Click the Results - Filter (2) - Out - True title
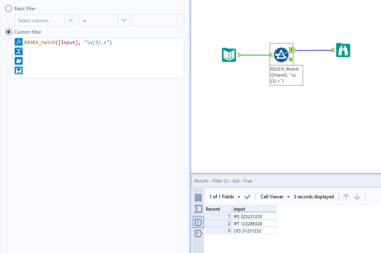The width and height of the screenshot is (381, 253). click(223, 181)
